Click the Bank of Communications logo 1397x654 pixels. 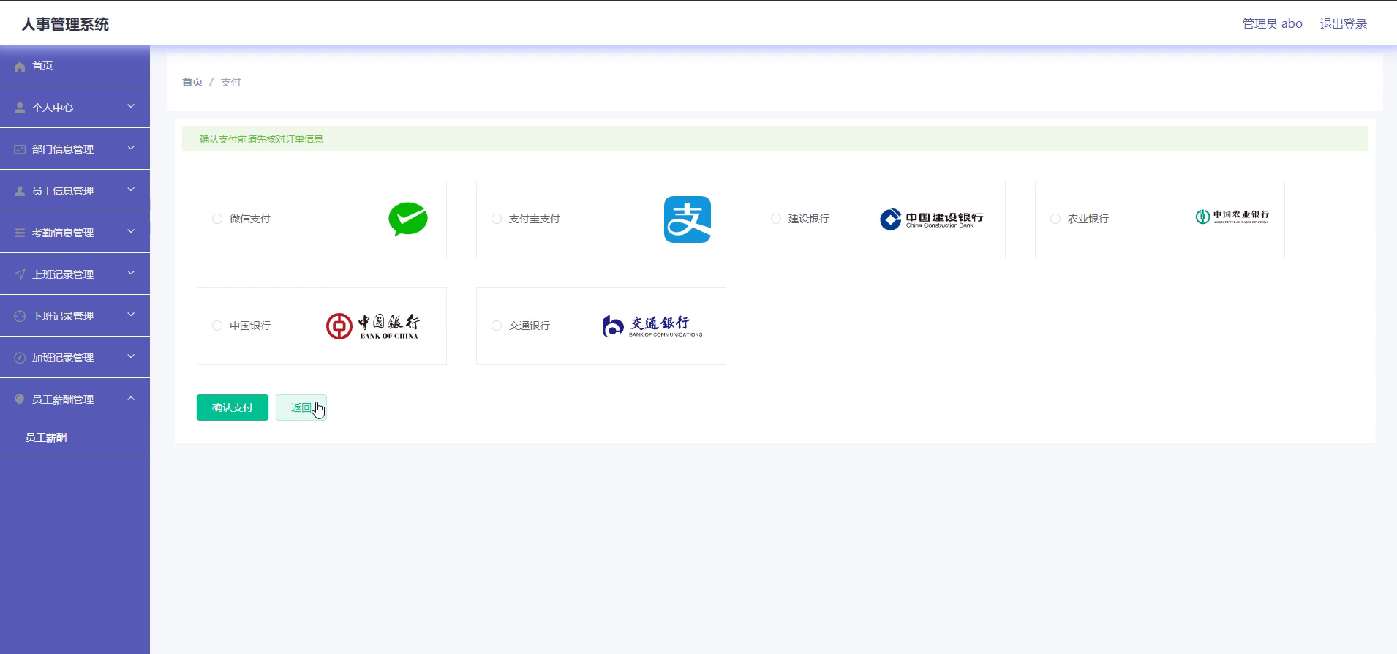click(652, 326)
